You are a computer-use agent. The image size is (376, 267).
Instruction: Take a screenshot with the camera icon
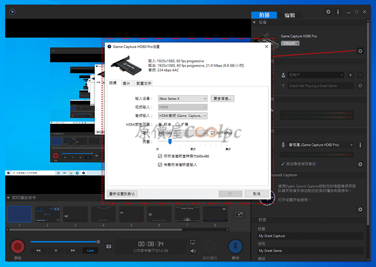[x=109, y=246]
